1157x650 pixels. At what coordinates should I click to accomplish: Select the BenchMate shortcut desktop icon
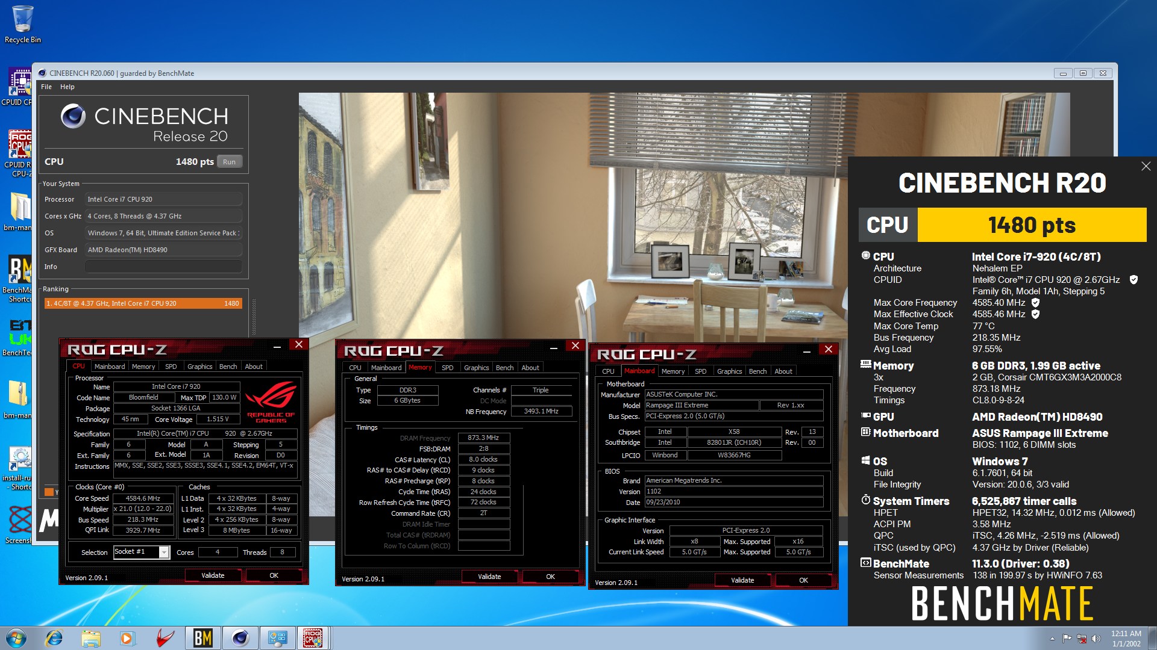tap(17, 278)
